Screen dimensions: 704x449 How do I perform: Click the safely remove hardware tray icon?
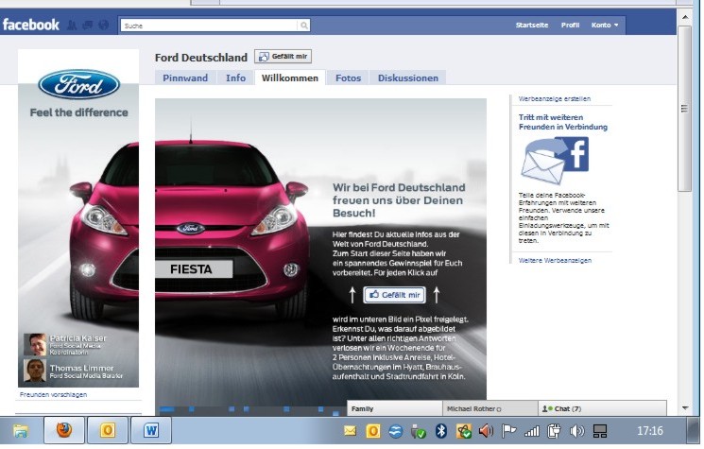pos(418,431)
